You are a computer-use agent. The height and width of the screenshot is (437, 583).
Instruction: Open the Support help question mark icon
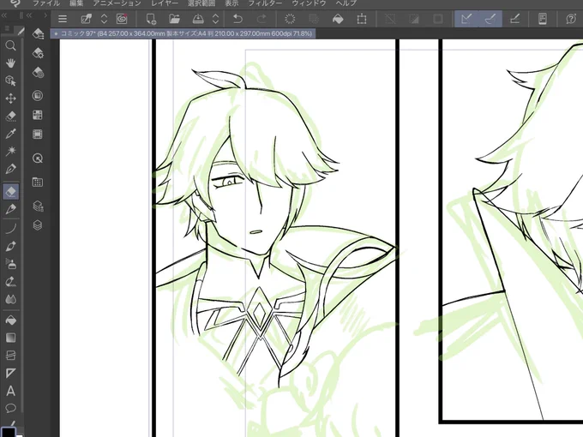pos(571,19)
